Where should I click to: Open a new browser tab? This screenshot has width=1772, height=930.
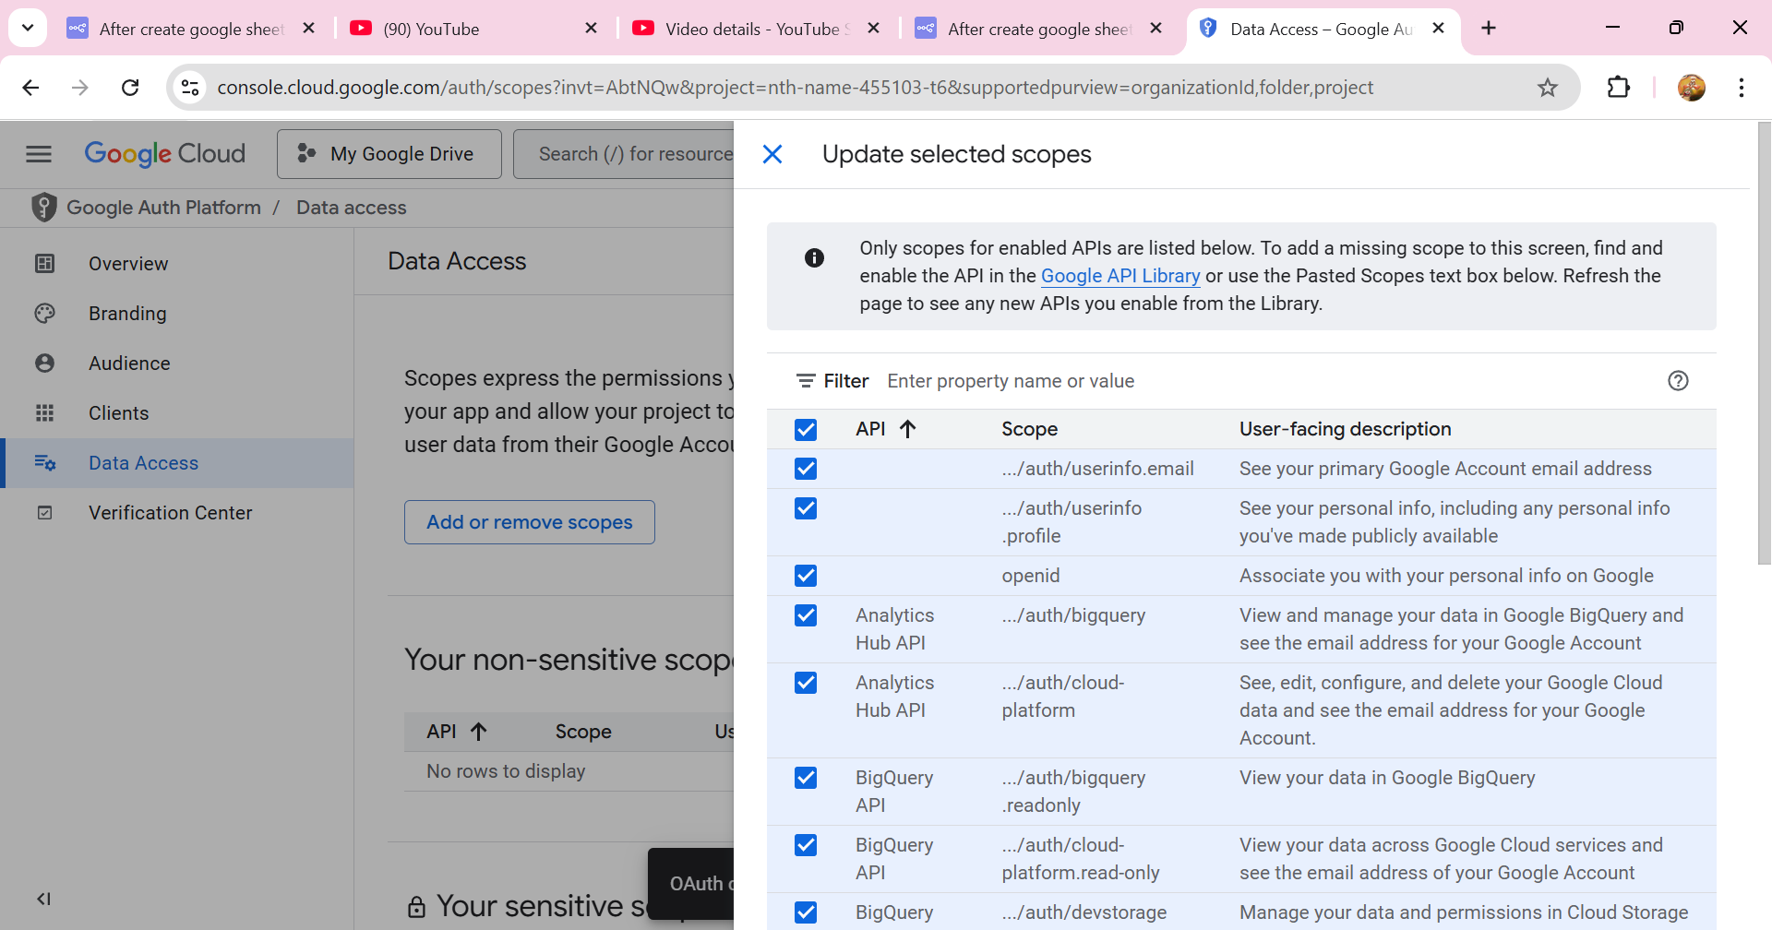pos(1489,29)
